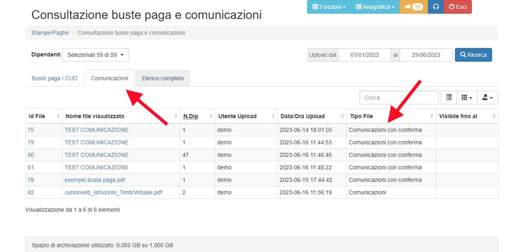
Task: Open TEST COMUNICAZIONE in row 81
Action: [96, 167]
